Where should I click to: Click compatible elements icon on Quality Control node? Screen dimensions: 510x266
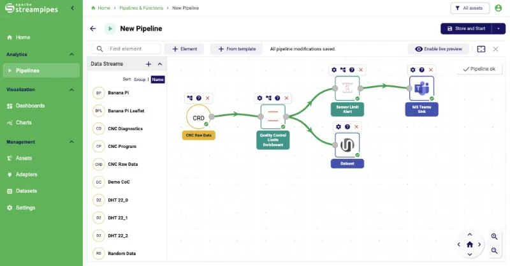[268, 98]
